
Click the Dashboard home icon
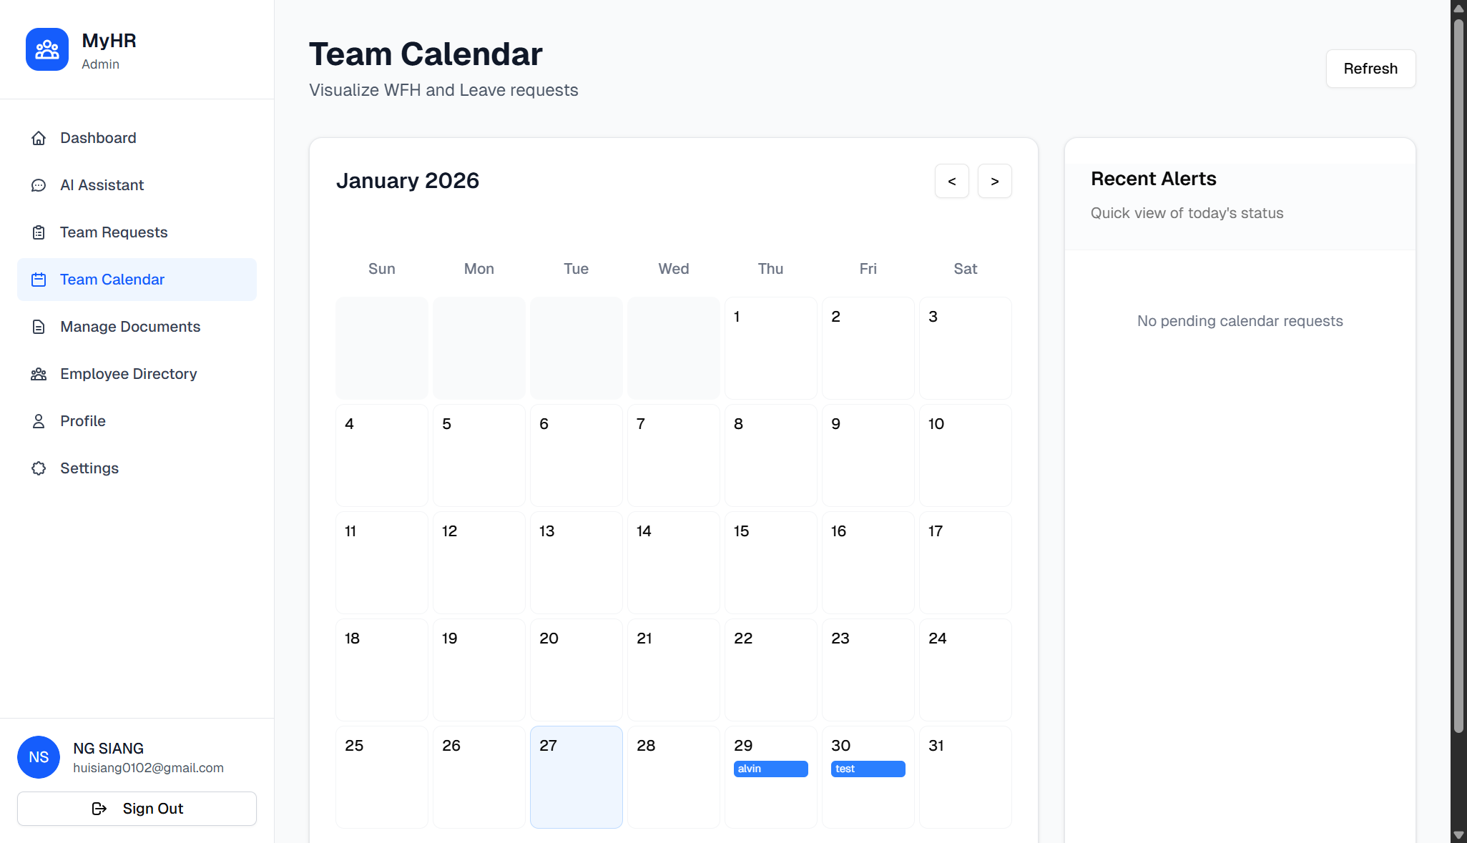pyautogui.click(x=39, y=138)
